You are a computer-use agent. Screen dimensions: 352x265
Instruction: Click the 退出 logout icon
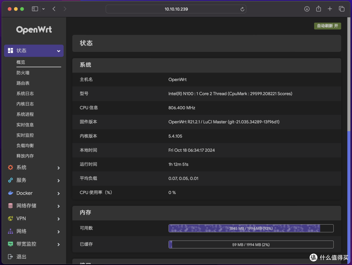tap(10, 257)
